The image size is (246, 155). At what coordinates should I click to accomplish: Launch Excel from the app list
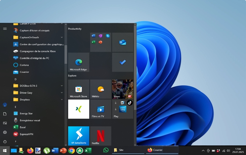(38, 127)
